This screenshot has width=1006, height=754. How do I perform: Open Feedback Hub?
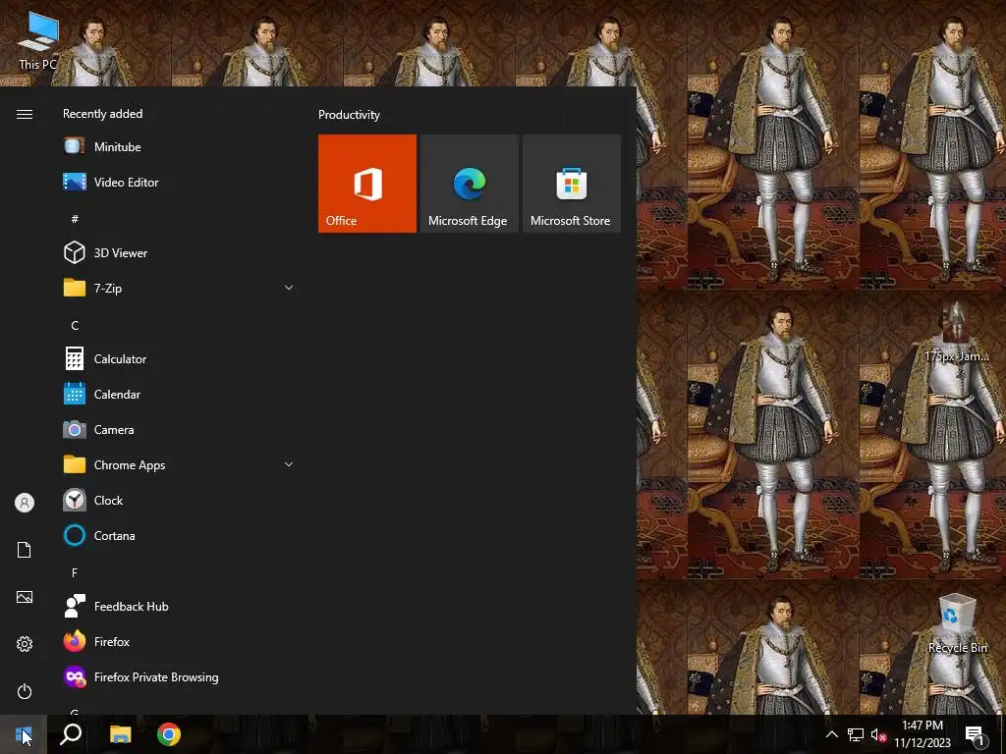point(179,607)
